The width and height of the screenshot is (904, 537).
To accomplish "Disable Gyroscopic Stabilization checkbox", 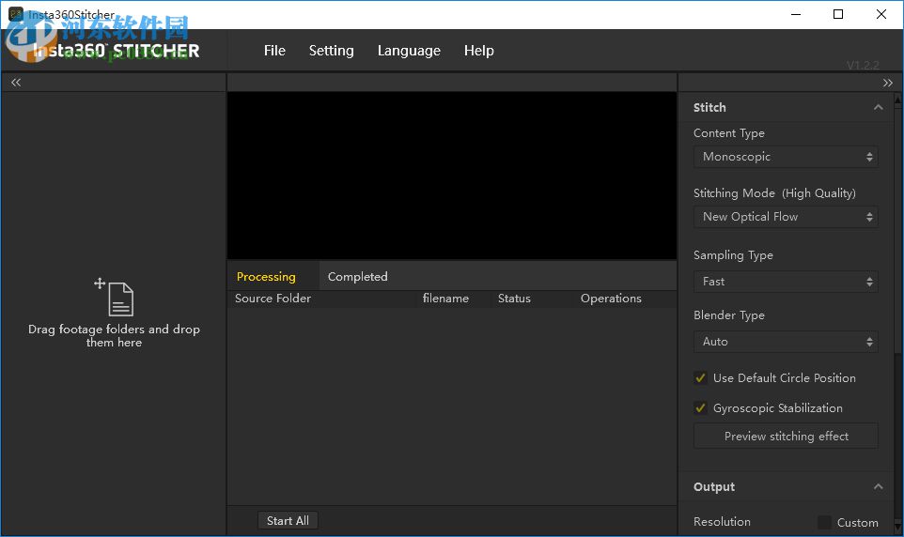I will (x=700, y=408).
